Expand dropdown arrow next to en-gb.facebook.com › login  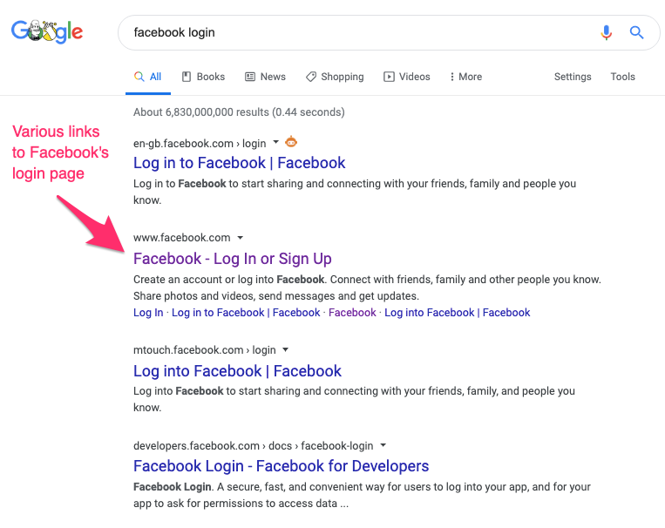click(x=275, y=142)
